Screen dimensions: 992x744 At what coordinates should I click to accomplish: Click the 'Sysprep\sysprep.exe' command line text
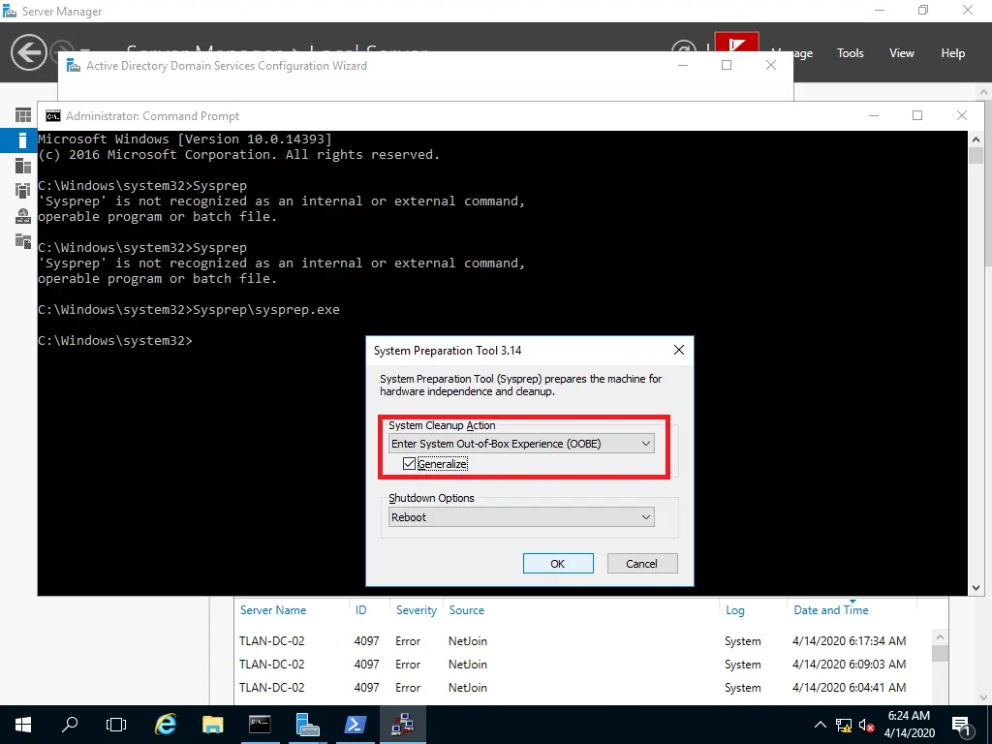coord(266,309)
